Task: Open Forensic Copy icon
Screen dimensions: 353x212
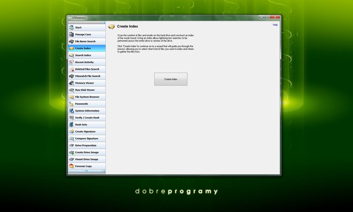Action: pos(72,166)
